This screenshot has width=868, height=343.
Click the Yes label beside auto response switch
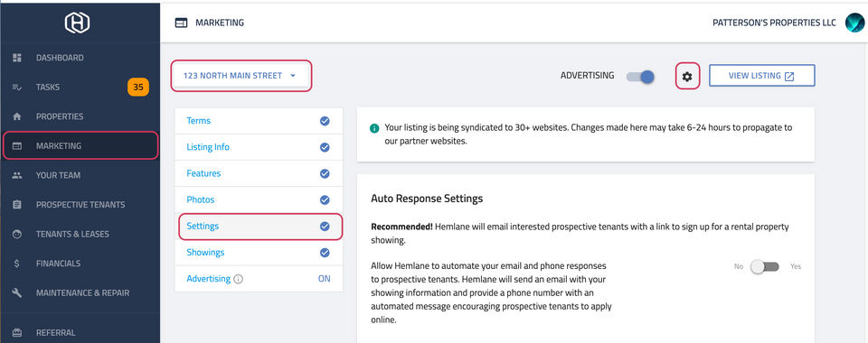point(796,267)
